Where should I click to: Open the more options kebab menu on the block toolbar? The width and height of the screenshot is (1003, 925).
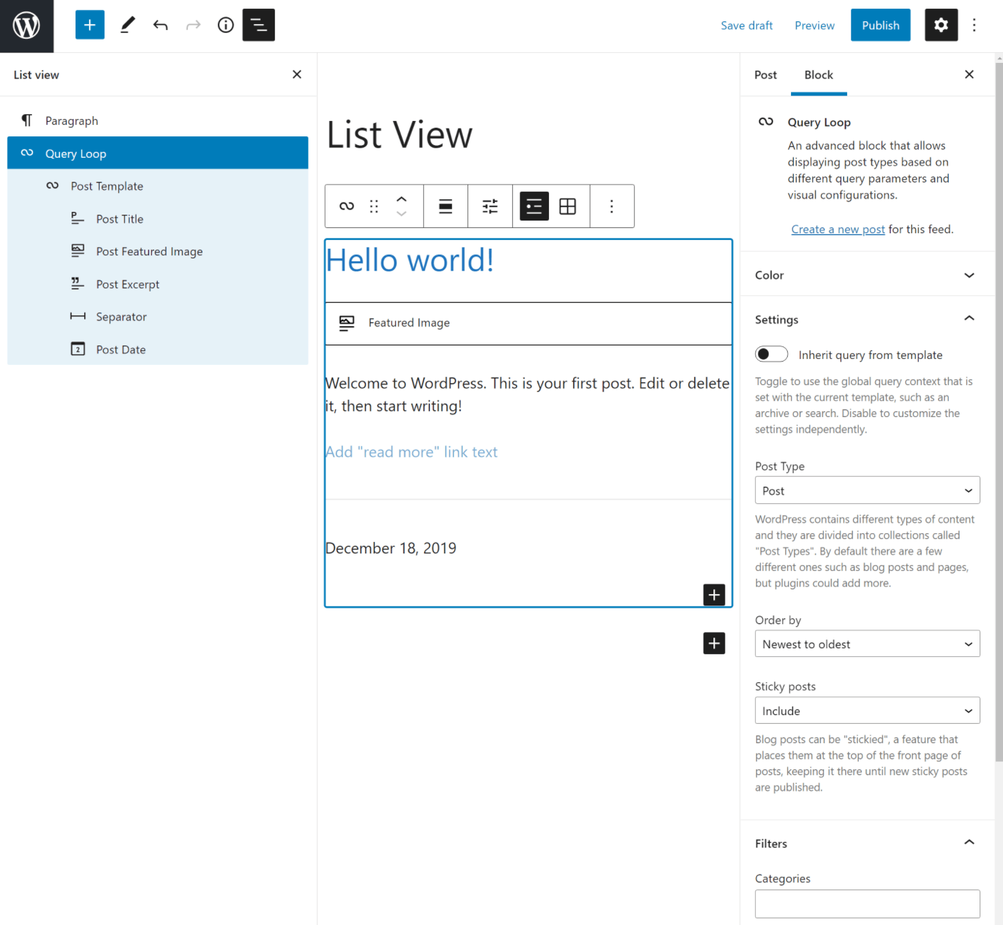point(611,206)
